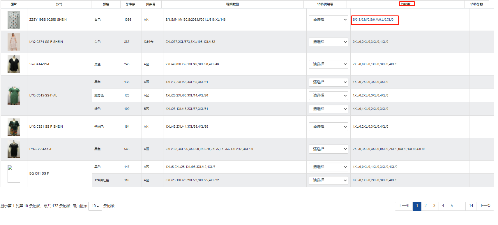The image size is (498, 225).
Task: Expand shelf dropdown for LYQ-C534-SS-F row
Action: pyautogui.click(x=328, y=149)
